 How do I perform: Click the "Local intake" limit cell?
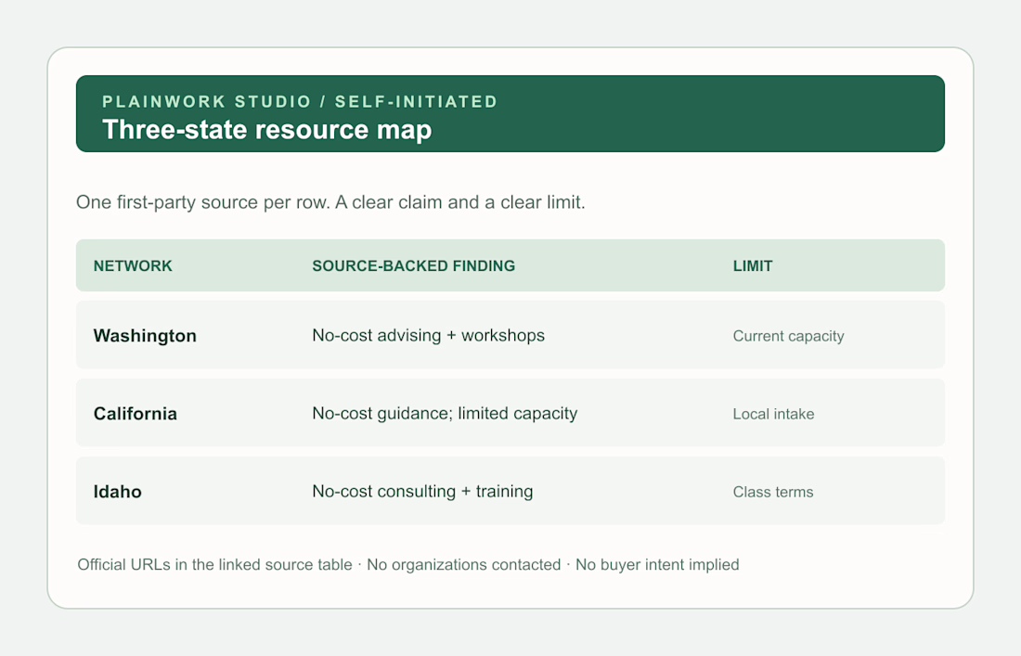click(x=773, y=414)
